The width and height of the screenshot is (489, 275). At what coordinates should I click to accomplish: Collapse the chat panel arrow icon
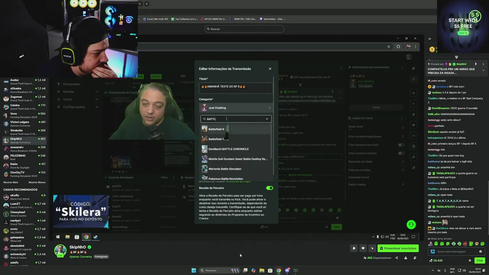pos(430,39)
